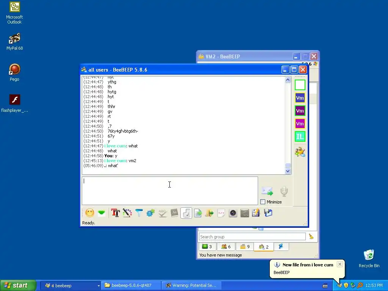Switch to Warning: Potential Se… taskbar item

coord(191,285)
